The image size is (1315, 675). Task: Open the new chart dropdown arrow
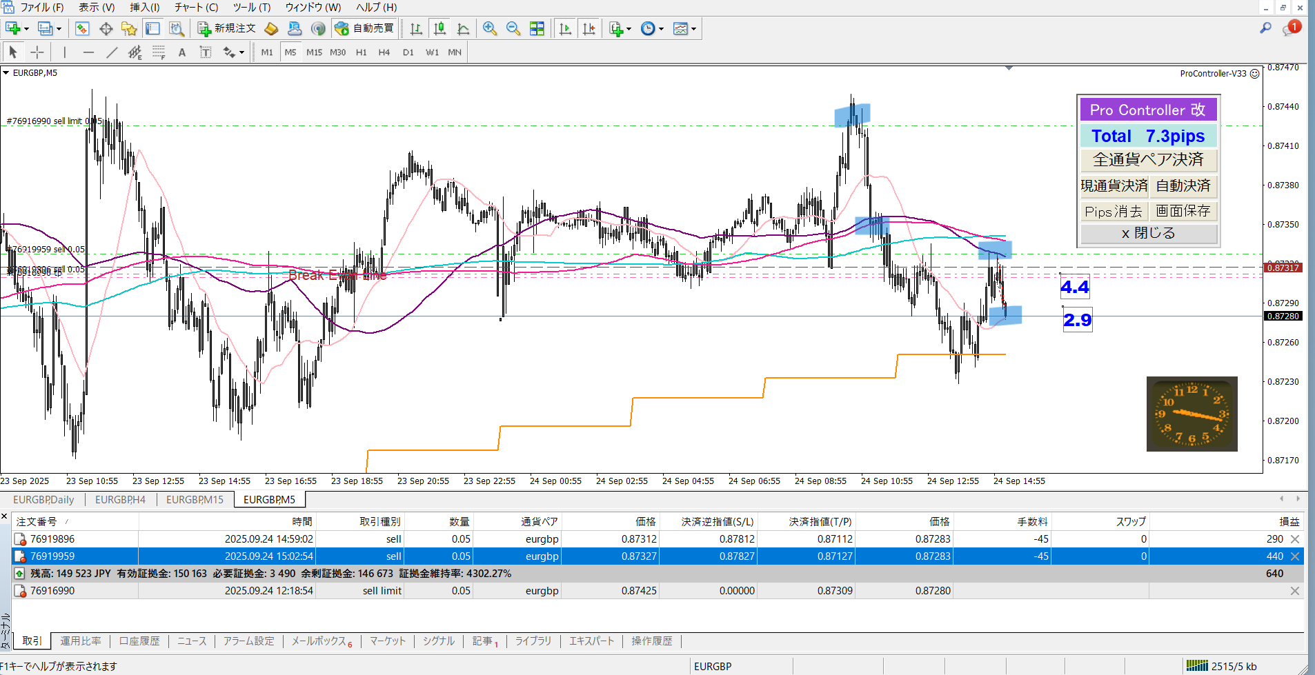26,29
